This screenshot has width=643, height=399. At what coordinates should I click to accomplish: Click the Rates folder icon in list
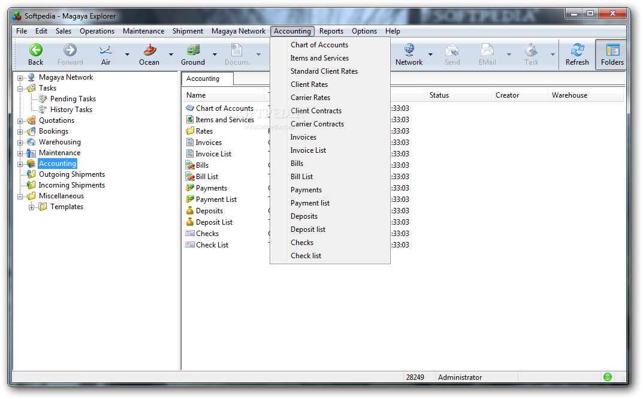[190, 131]
